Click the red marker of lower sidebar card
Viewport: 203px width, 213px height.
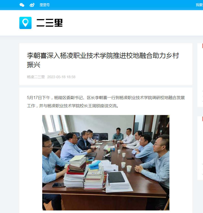click(x=202, y=119)
